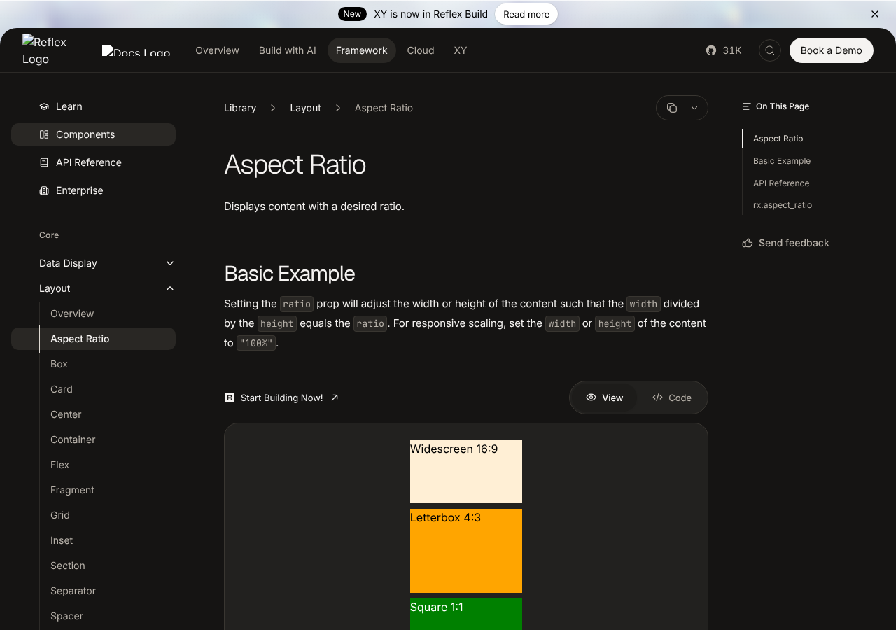Click the Components sidebar icon

coord(44,134)
